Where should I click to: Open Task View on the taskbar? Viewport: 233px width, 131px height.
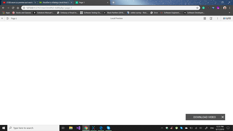click(63, 128)
